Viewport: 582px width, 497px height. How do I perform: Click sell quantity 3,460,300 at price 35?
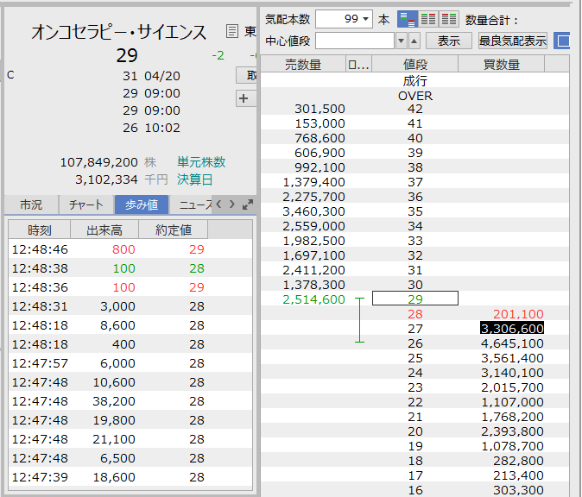(x=313, y=211)
